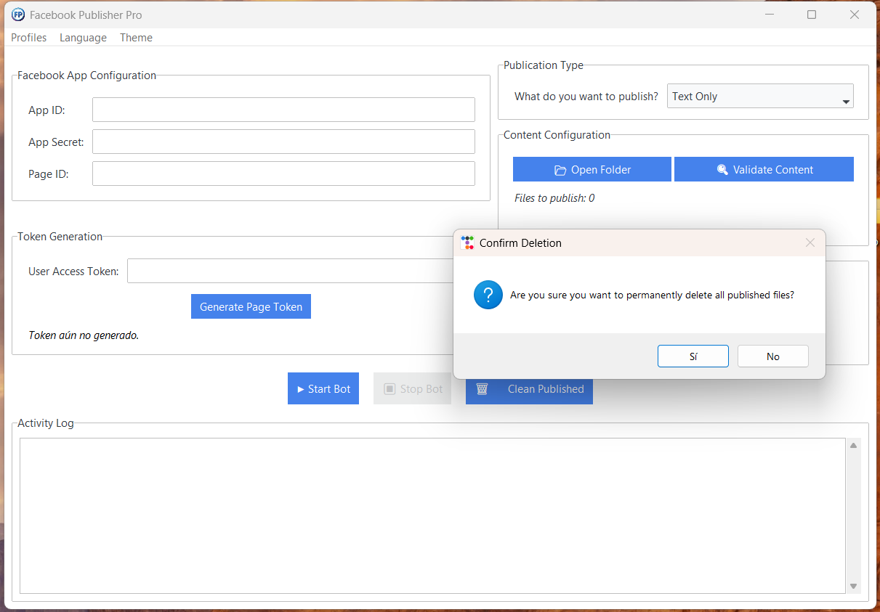Click the App Secret input field
Screen dimensions: 880x612
pyautogui.click(x=283, y=142)
